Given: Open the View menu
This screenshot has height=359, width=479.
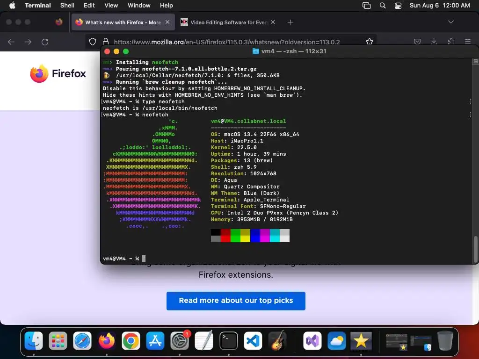Looking at the screenshot, I should click(111, 6).
